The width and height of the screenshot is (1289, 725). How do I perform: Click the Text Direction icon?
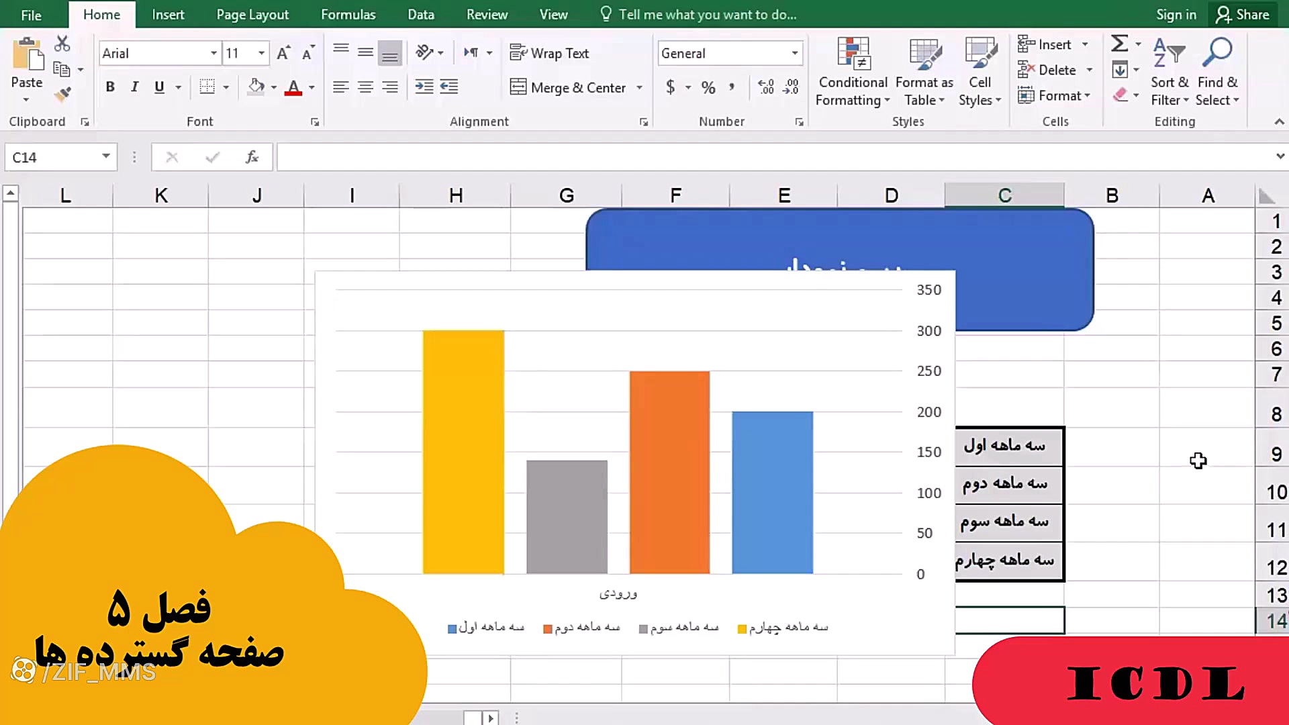click(x=471, y=52)
